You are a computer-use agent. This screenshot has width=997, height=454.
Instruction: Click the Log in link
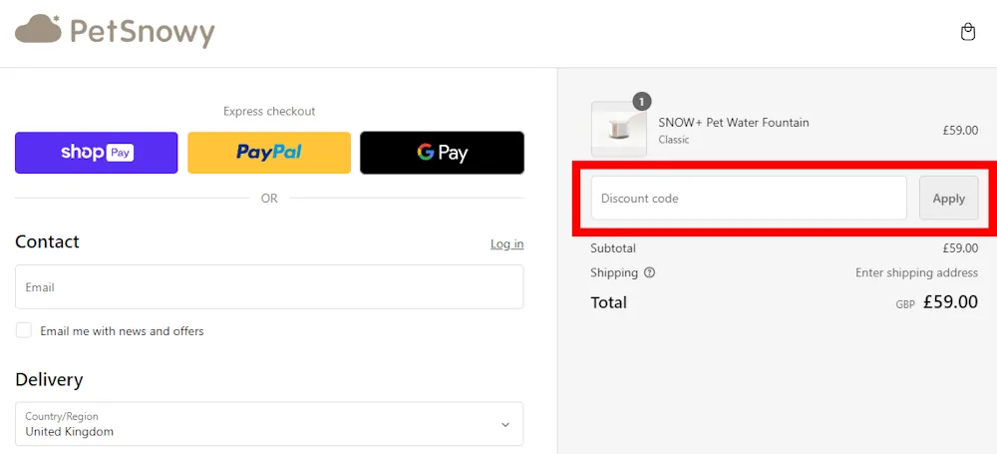[x=506, y=243]
